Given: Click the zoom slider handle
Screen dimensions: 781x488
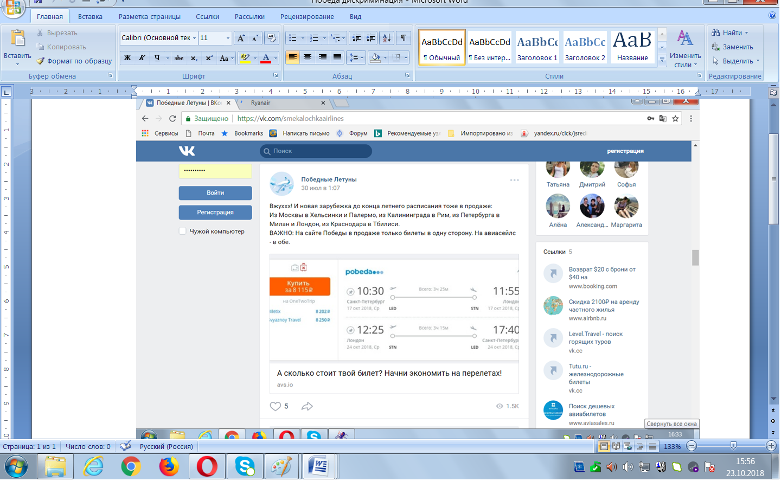Looking at the screenshot, I should (x=733, y=446).
